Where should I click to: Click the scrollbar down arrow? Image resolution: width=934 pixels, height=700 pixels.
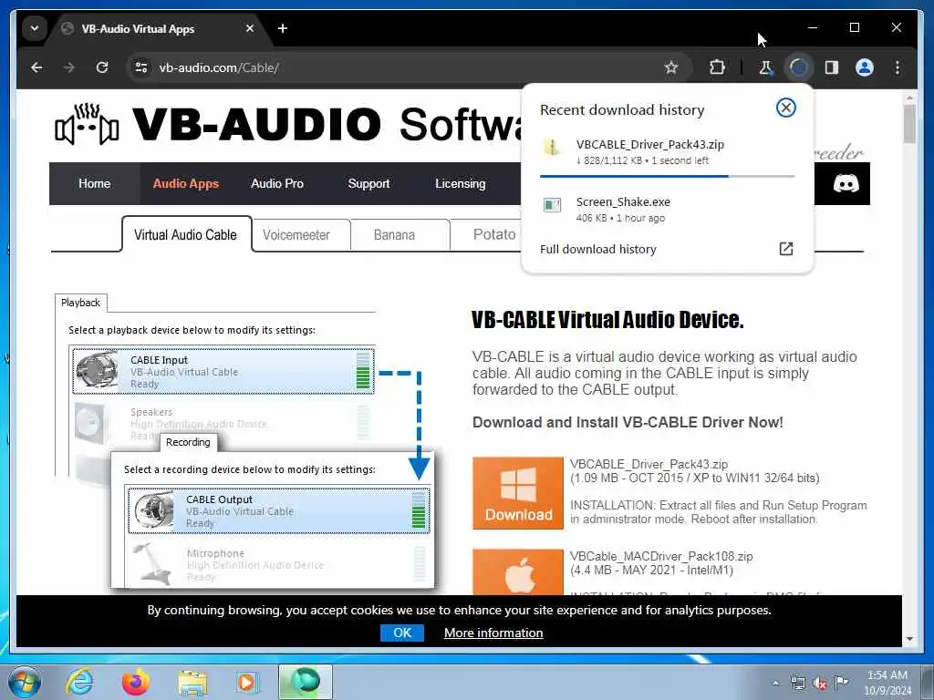(909, 639)
